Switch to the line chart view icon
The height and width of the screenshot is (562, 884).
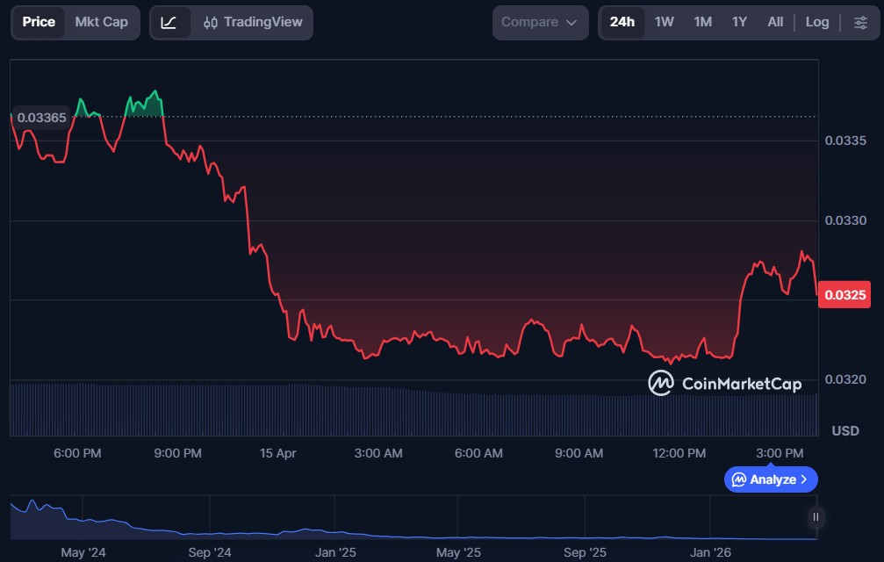(x=169, y=22)
